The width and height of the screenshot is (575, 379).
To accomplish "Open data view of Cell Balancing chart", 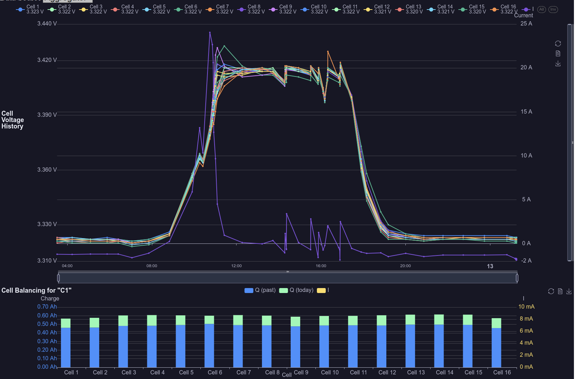I will pos(560,291).
